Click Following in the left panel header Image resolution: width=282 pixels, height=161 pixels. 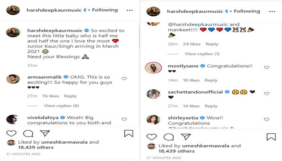105,10
